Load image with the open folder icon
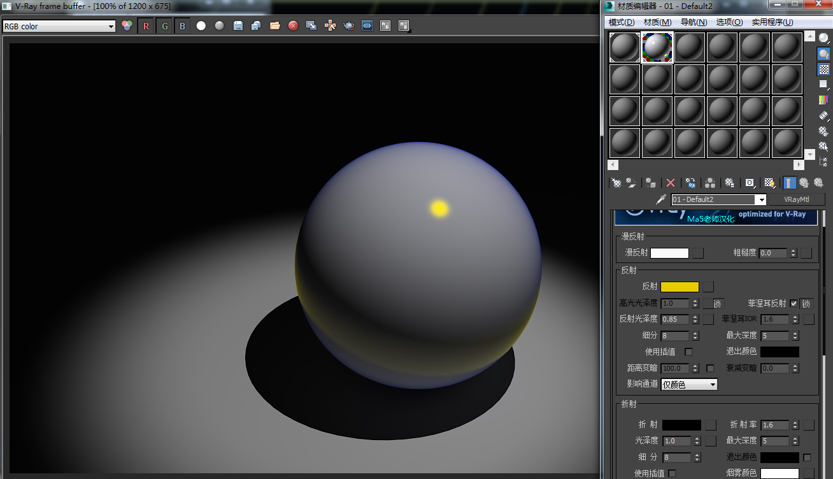The width and height of the screenshot is (833, 479). [274, 26]
